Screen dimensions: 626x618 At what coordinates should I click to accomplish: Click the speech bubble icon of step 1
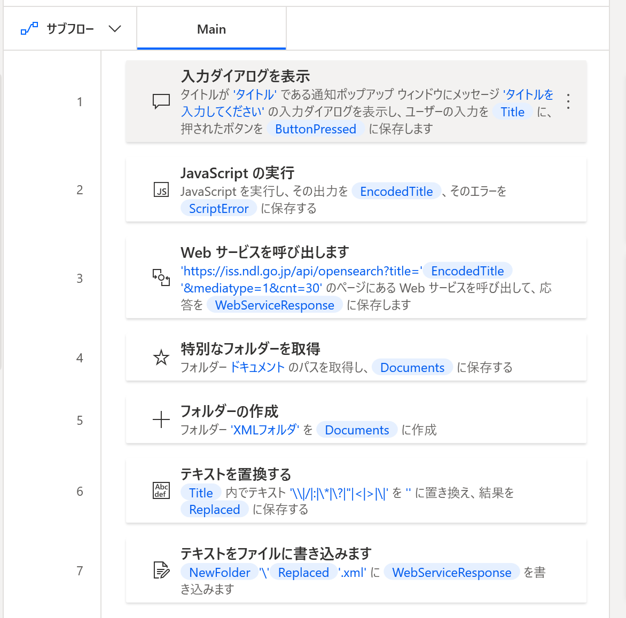click(x=161, y=101)
